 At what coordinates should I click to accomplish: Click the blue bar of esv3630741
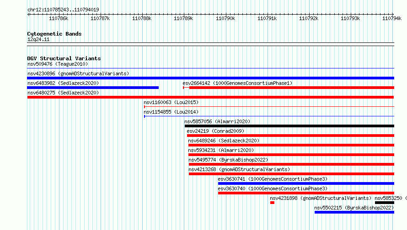[306, 183]
